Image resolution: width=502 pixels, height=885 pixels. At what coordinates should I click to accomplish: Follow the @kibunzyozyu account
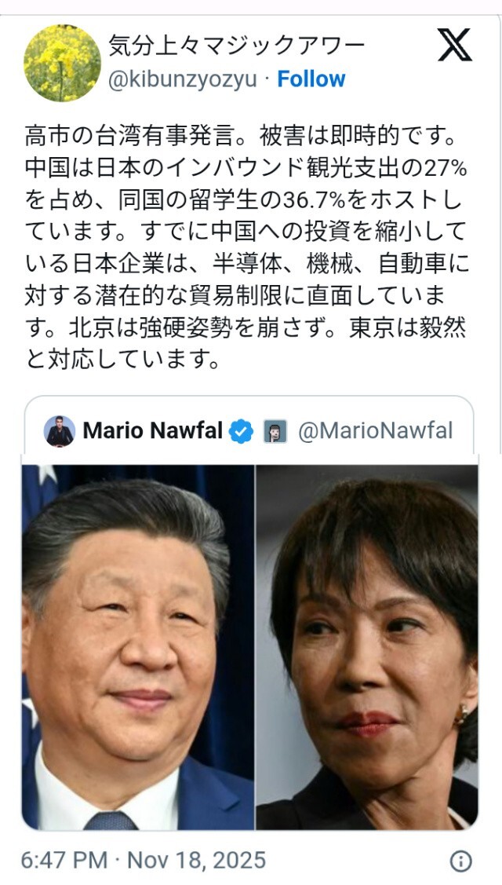pyautogui.click(x=311, y=79)
